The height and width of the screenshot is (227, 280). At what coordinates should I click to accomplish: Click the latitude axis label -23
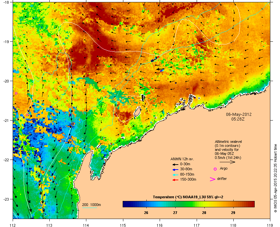pyautogui.click(x=6, y=199)
